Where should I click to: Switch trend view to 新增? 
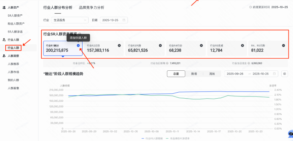coord(194,74)
